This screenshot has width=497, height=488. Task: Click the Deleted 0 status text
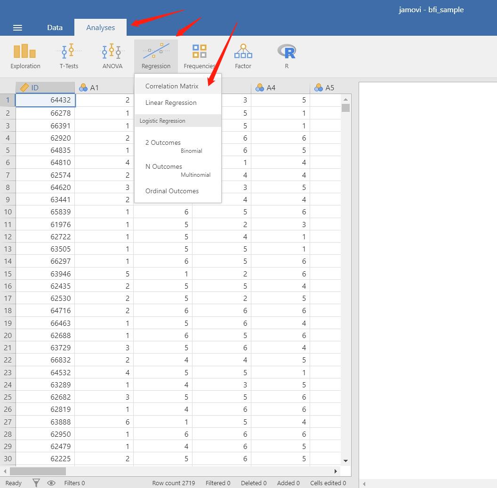pyautogui.click(x=254, y=483)
